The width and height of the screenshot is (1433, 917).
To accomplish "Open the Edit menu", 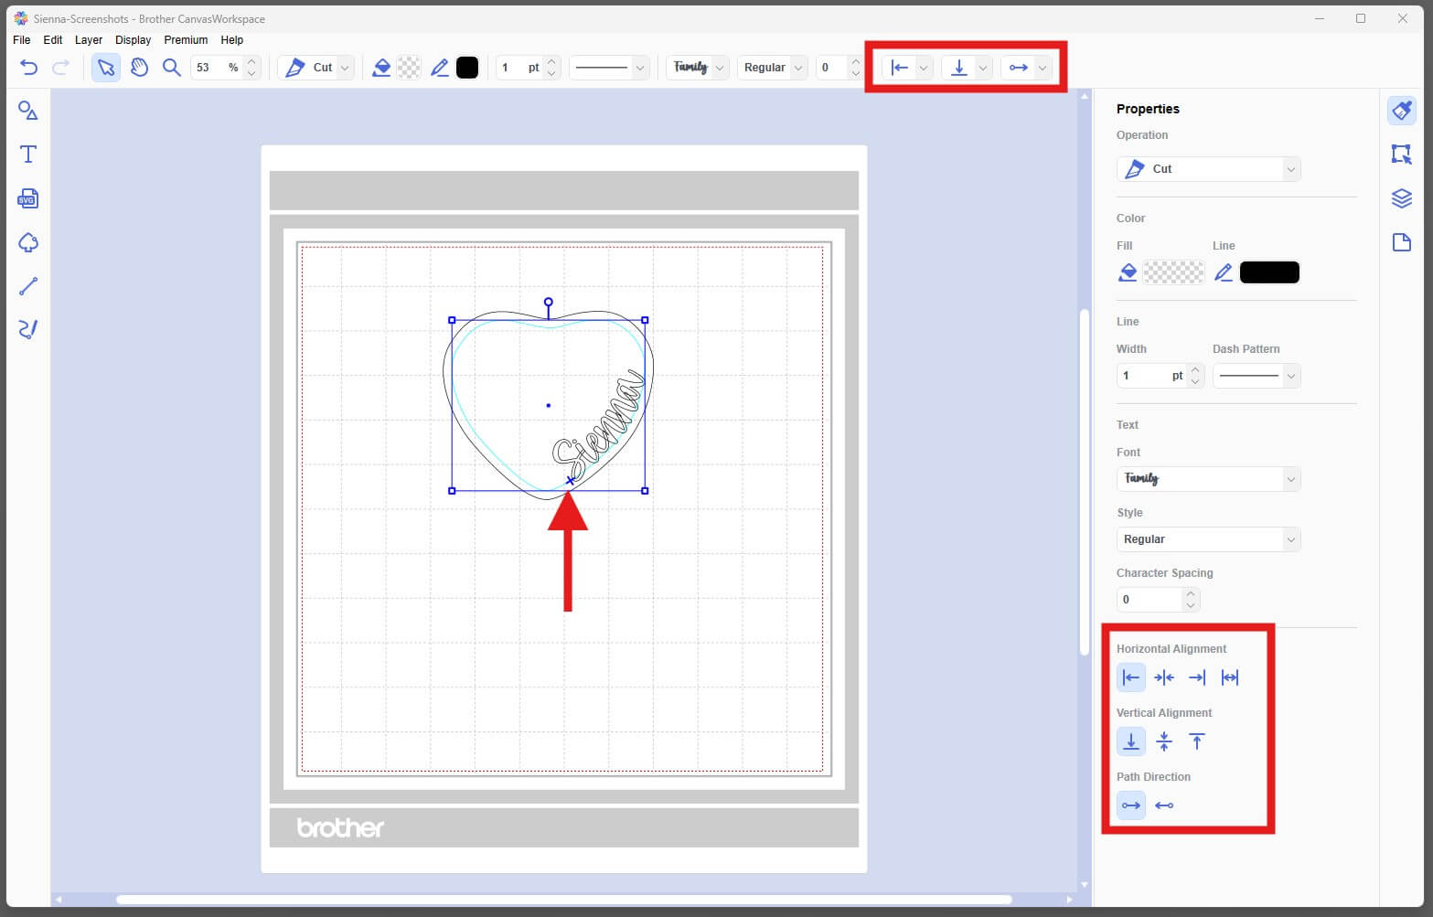I will [x=53, y=40].
